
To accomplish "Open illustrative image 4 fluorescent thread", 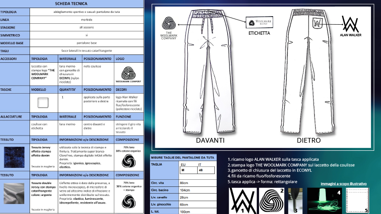I will tap(324, 201).
